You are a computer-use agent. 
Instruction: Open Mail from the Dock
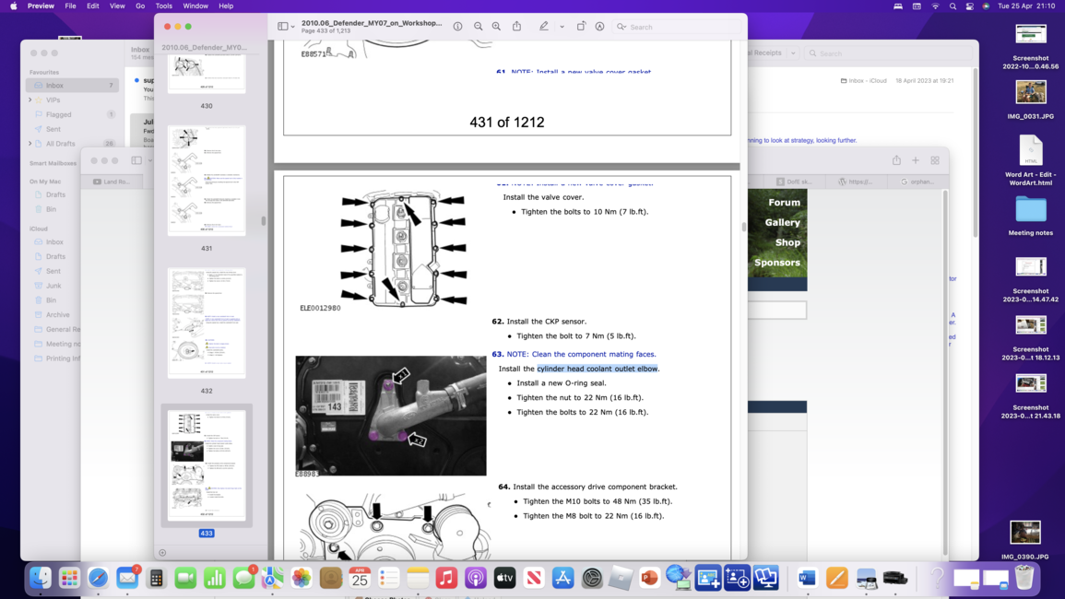coord(127,578)
